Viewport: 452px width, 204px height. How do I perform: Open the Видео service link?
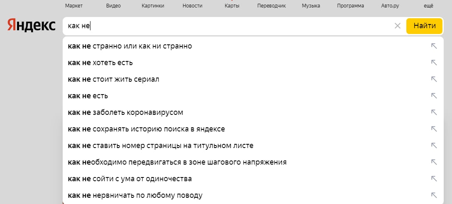pos(113,6)
